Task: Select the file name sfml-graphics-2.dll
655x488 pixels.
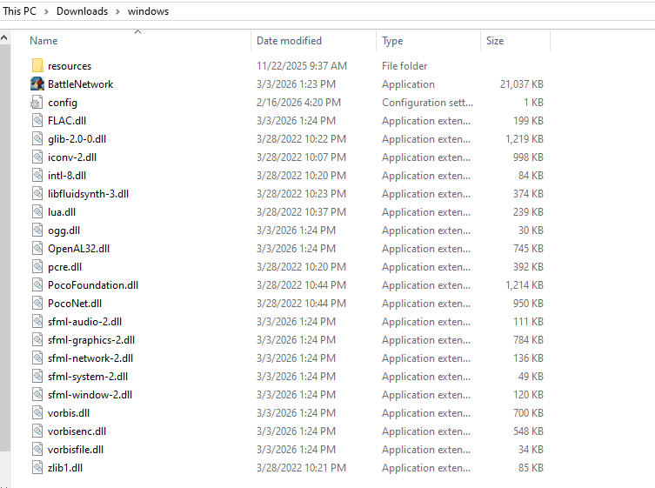Action: pos(91,340)
